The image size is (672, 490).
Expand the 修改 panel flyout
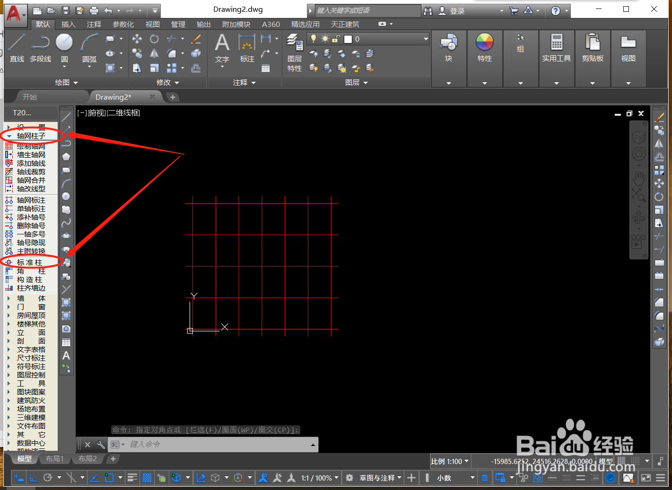(168, 82)
